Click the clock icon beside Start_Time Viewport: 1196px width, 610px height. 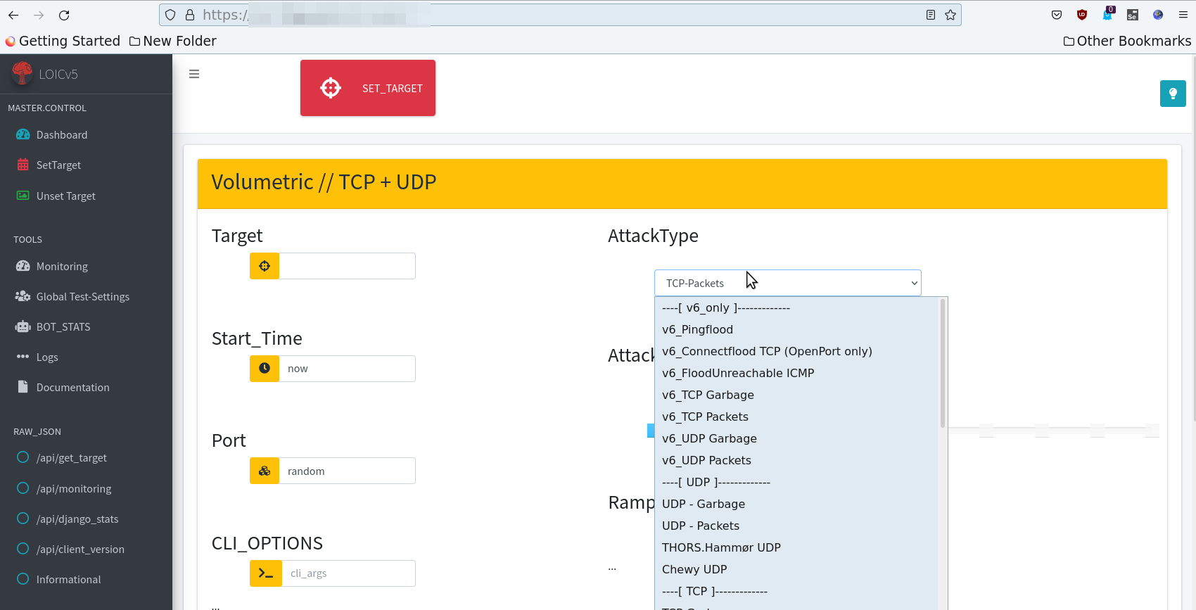(x=265, y=369)
